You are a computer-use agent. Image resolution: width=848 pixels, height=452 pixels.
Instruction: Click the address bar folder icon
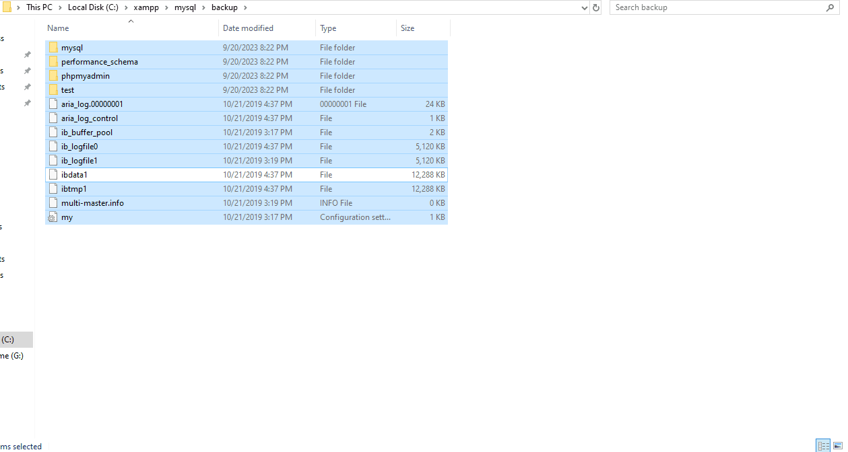click(x=6, y=7)
